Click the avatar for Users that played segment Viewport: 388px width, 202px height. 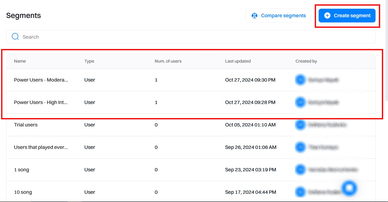coord(300,147)
